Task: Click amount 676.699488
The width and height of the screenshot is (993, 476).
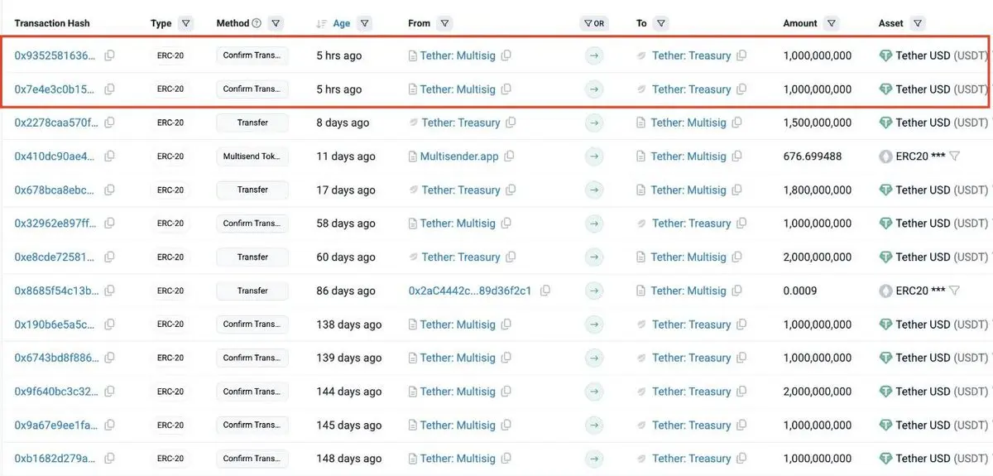Action: pos(813,156)
